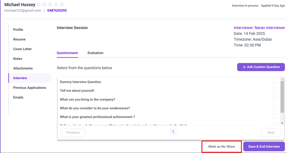Check the Dummy Interview Question checkbox

pyautogui.click(x=274, y=81)
